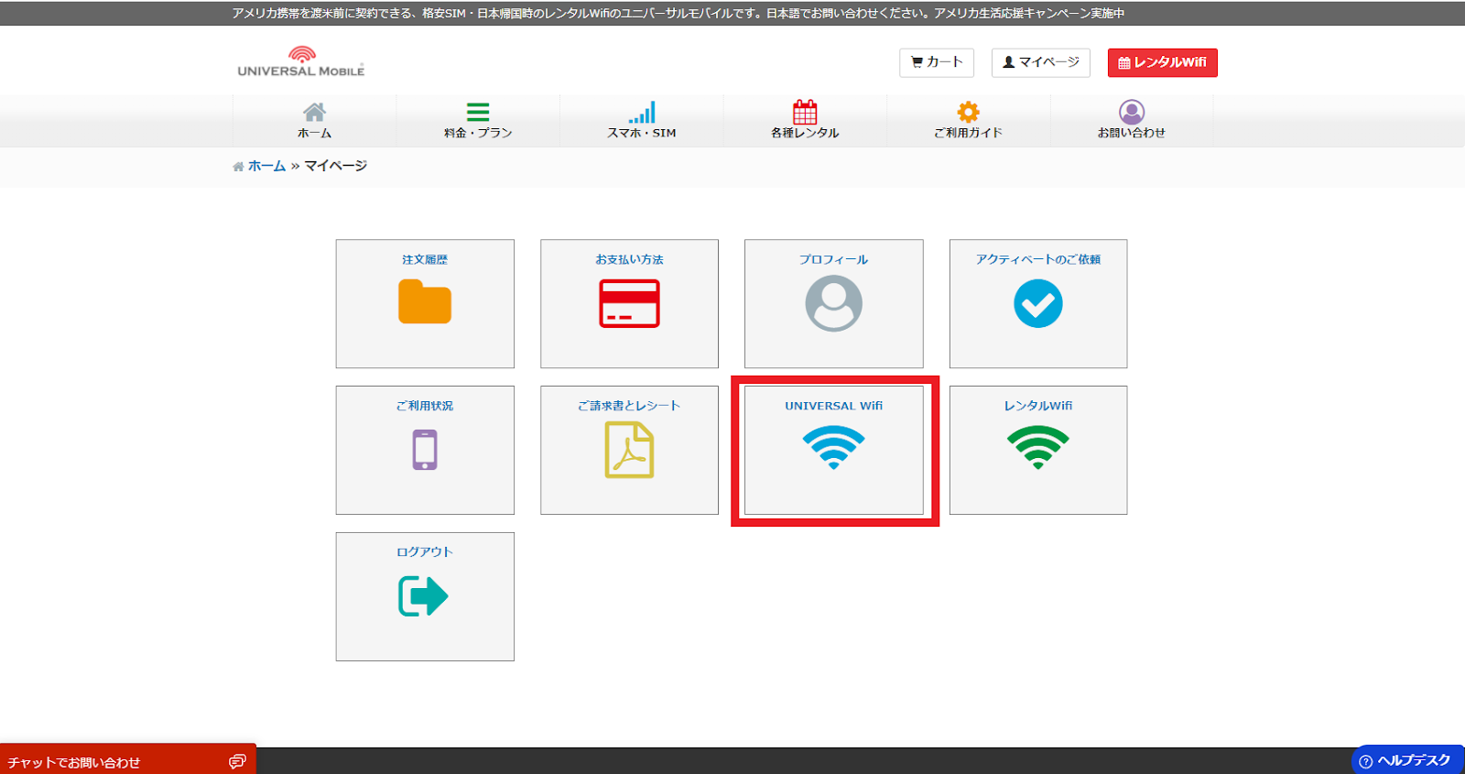Viewport: 1465px width, 774px height.
Task: Click the ログアウト tile title
Action: [x=425, y=552]
